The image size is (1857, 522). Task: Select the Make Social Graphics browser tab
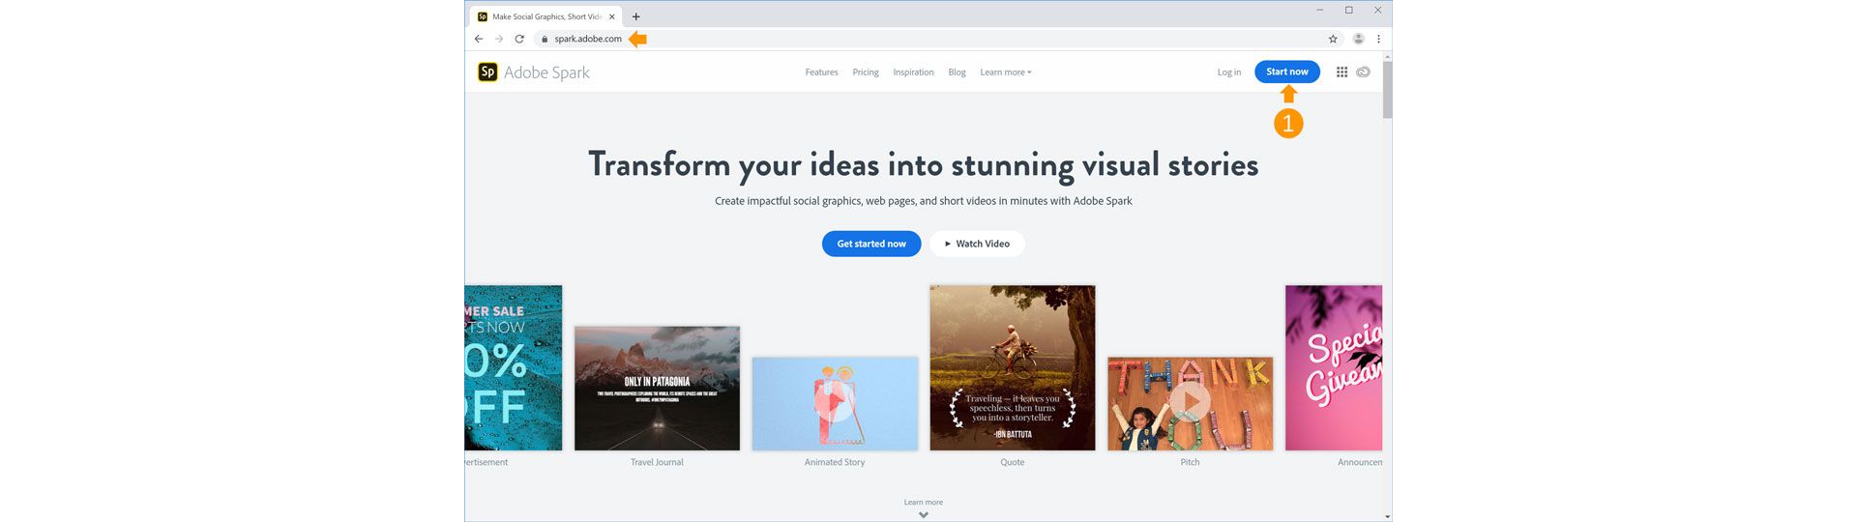[546, 16]
